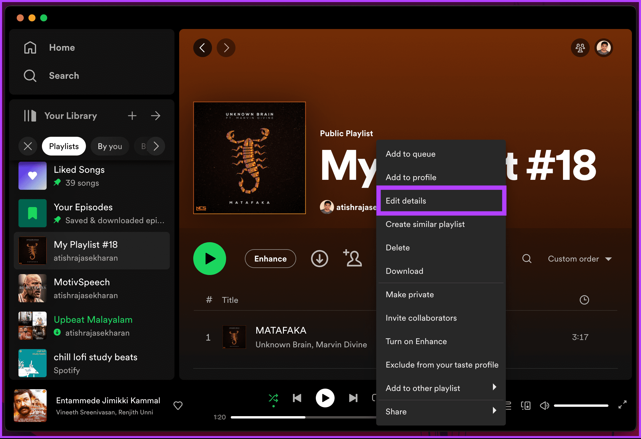Skip to previous track
The image size is (641, 439).
coord(297,398)
